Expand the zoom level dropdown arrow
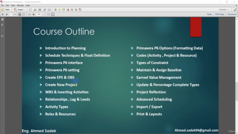The height and width of the screenshot is (134, 238). (43, 14)
